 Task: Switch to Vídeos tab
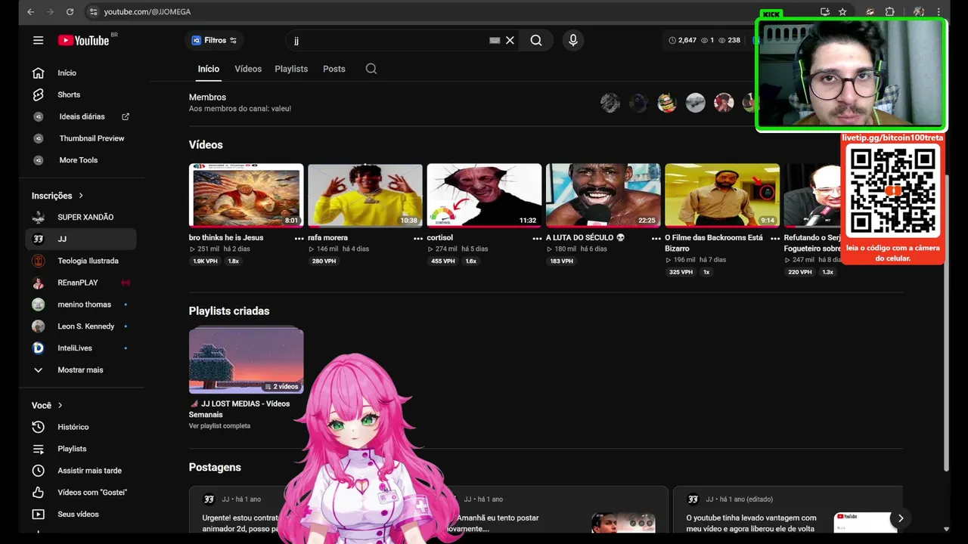pyautogui.click(x=248, y=69)
